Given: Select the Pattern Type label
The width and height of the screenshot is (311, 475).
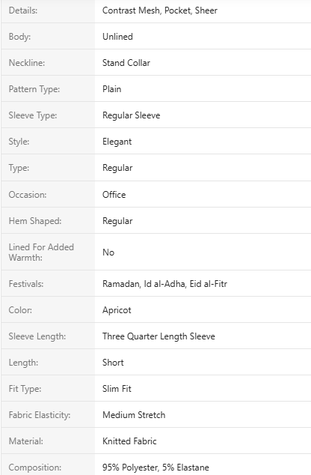Looking at the screenshot, I should [34, 89].
